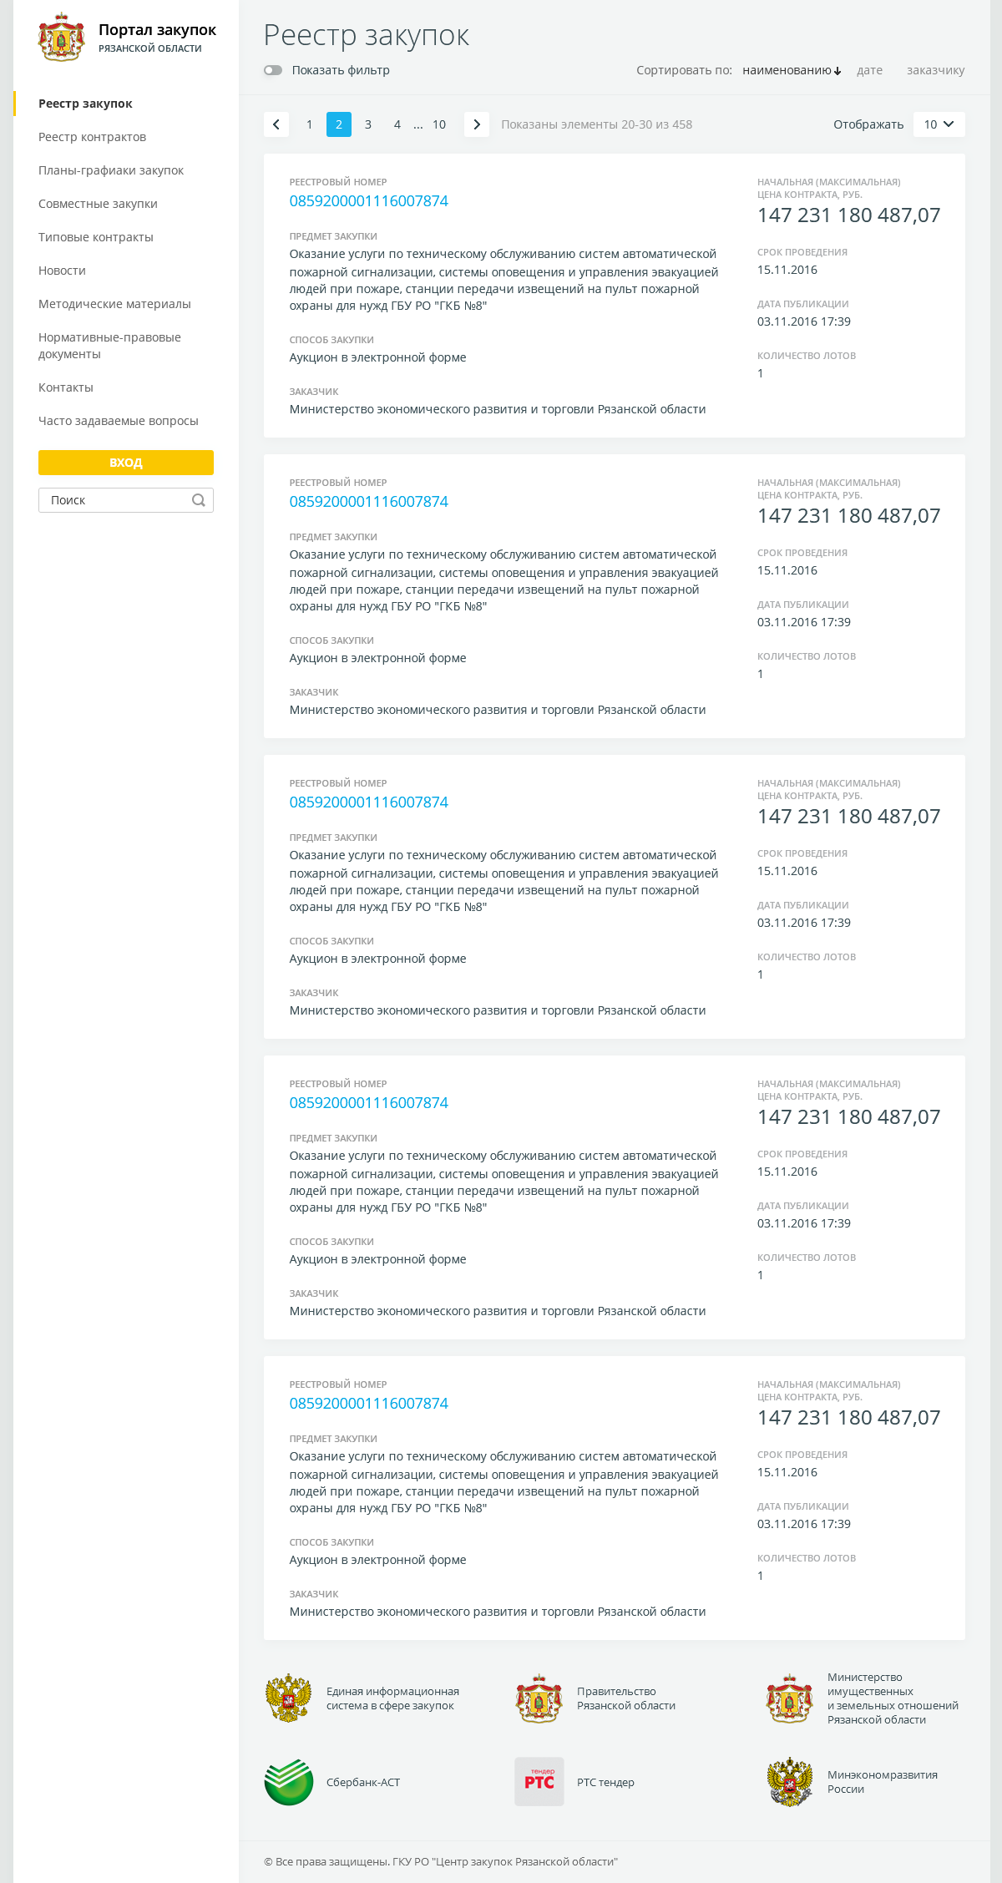The image size is (1002, 1883).
Task: Click the Ryazan coat of arms portal logo
Action: tap(61, 38)
